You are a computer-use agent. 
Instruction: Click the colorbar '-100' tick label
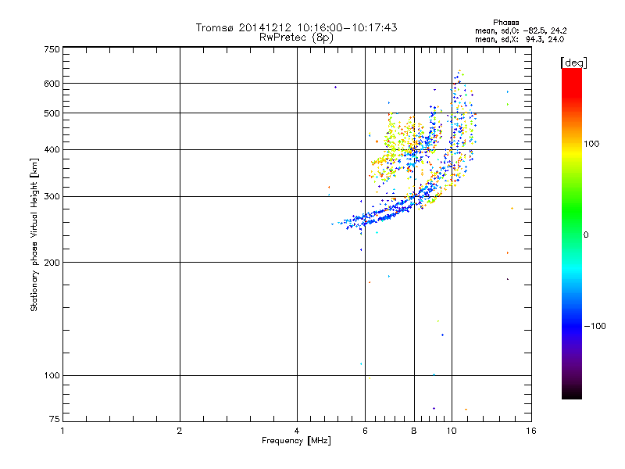click(x=595, y=326)
